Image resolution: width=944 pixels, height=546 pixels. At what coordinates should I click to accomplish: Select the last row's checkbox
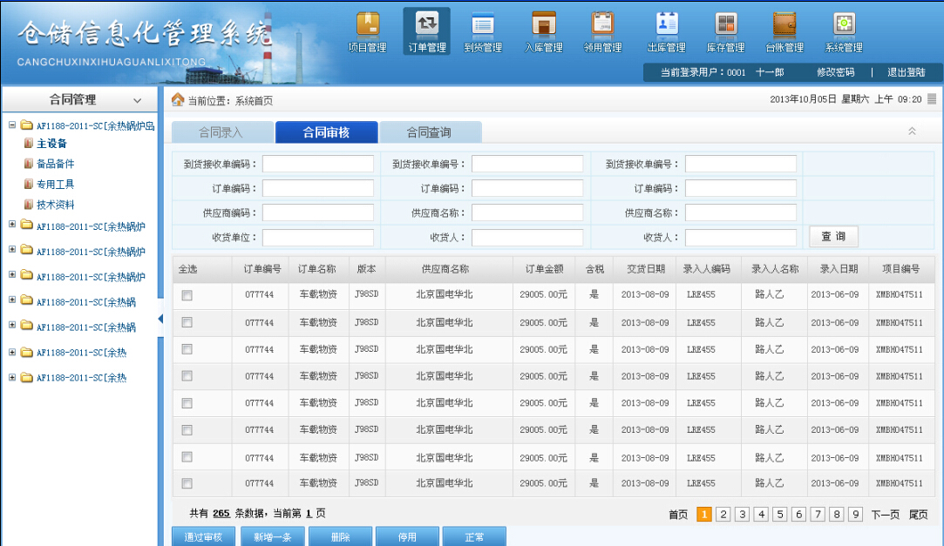tap(187, 483)
